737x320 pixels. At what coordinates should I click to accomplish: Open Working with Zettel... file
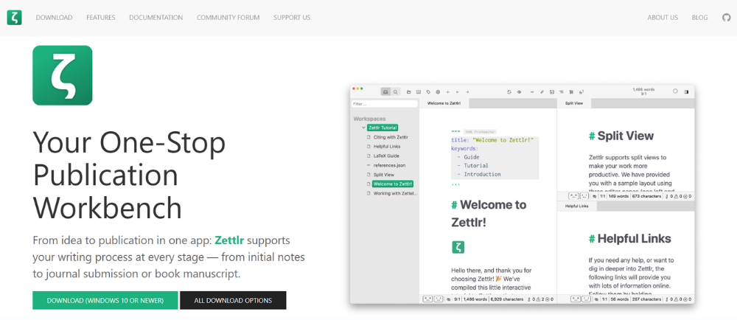click(x=395, y=194)
